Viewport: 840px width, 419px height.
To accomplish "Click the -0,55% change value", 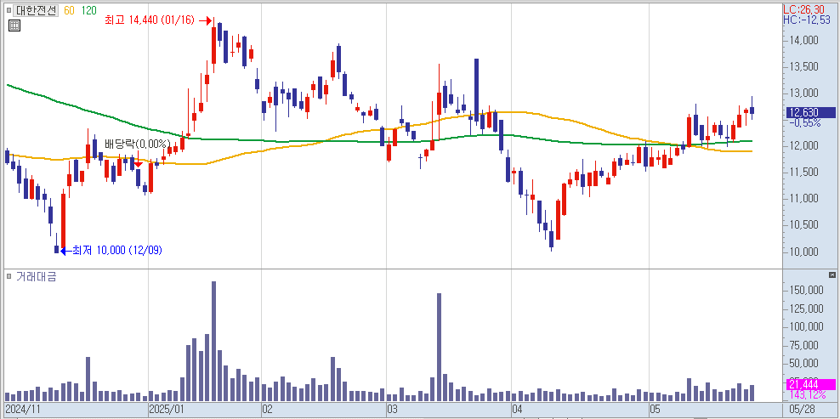I will click(x=805, y=123).
